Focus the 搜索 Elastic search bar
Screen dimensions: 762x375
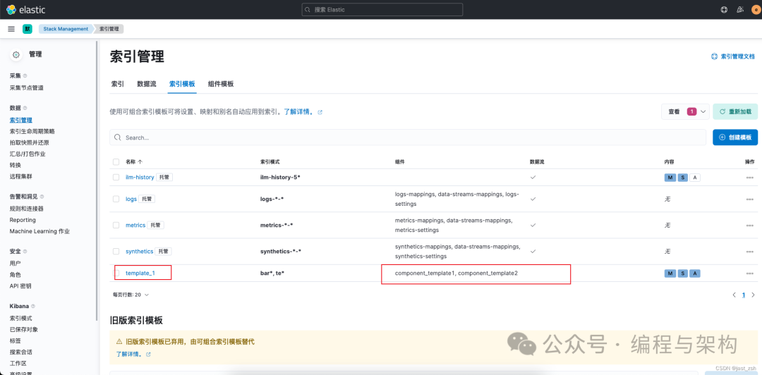[x=382, y=9]
